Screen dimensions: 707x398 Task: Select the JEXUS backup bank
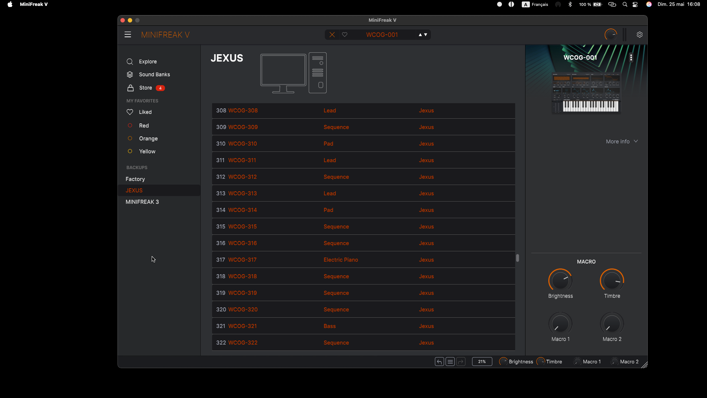click(159, 191)
